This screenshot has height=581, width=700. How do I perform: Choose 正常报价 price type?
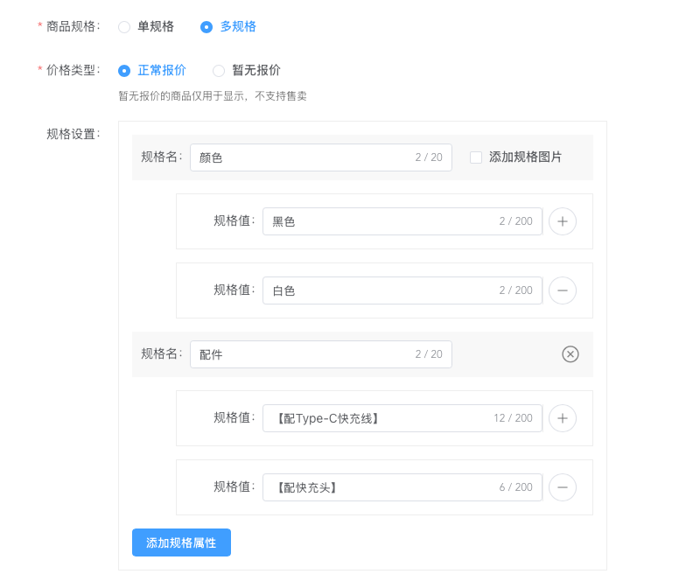click(124, 71)
